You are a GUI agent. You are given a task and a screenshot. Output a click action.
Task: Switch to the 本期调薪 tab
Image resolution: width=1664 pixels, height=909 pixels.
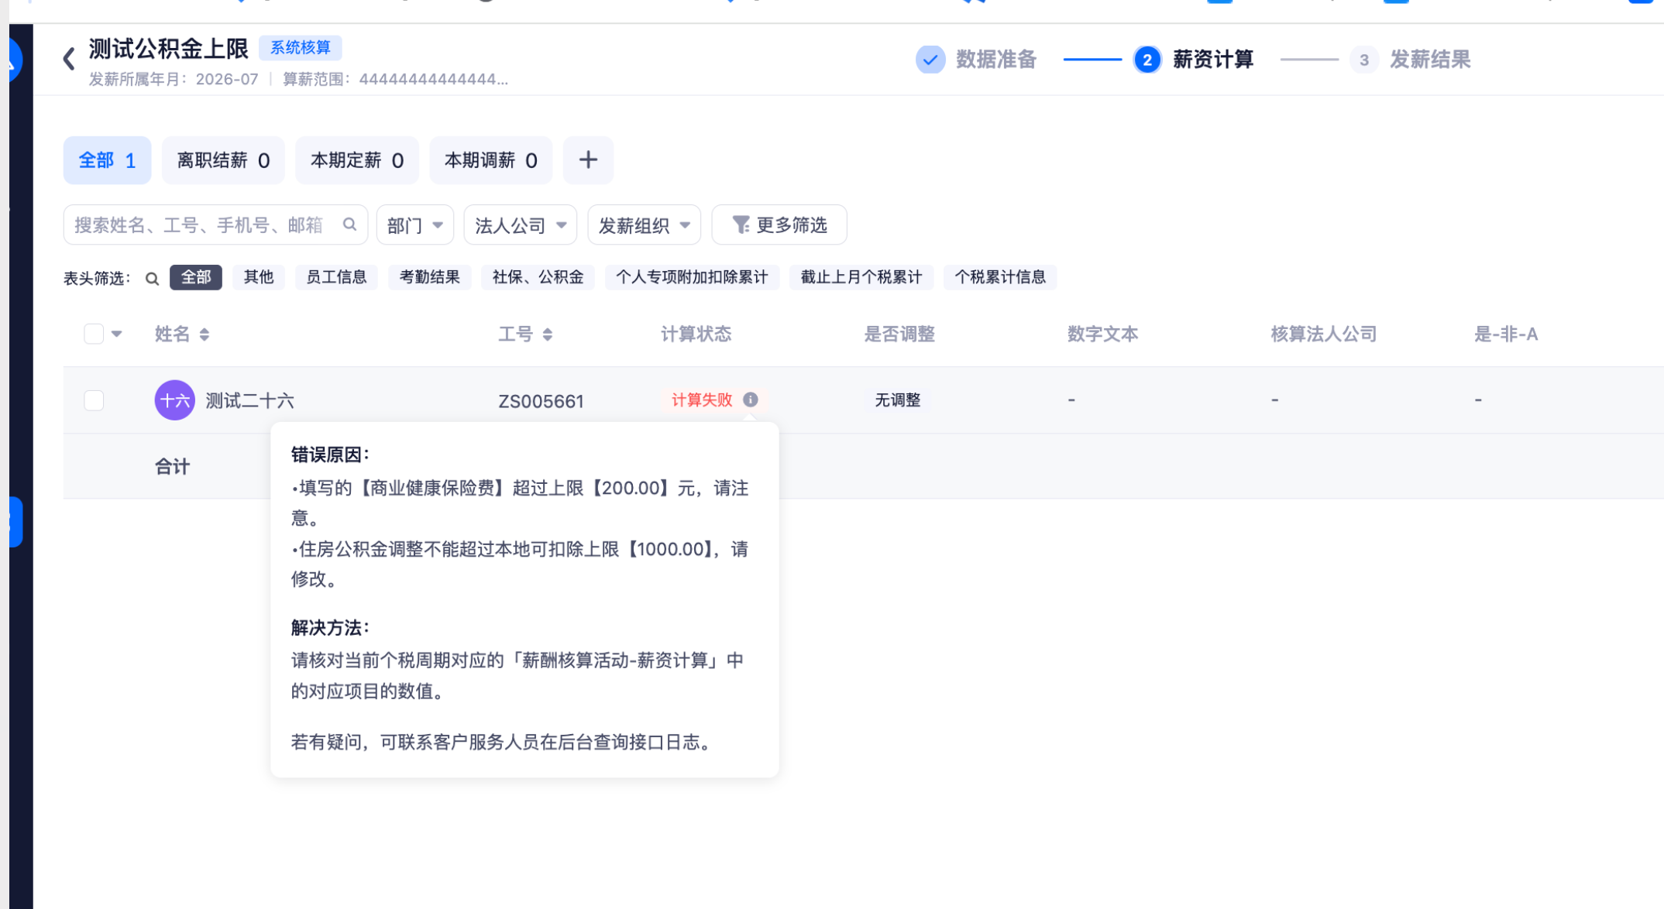[x=490, y=160]
